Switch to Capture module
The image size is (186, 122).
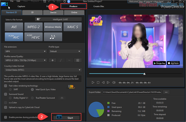(21, 6)
